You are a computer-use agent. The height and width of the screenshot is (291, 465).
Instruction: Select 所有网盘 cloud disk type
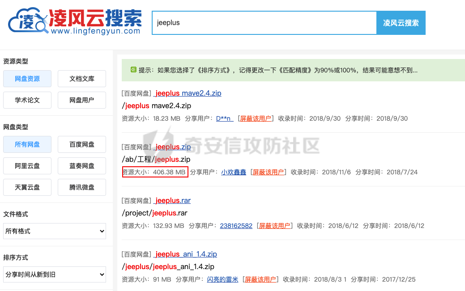point(27,144)
